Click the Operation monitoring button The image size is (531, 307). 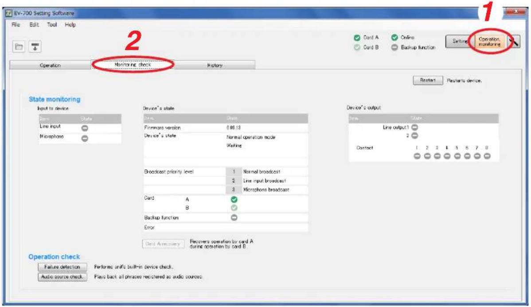490,42
